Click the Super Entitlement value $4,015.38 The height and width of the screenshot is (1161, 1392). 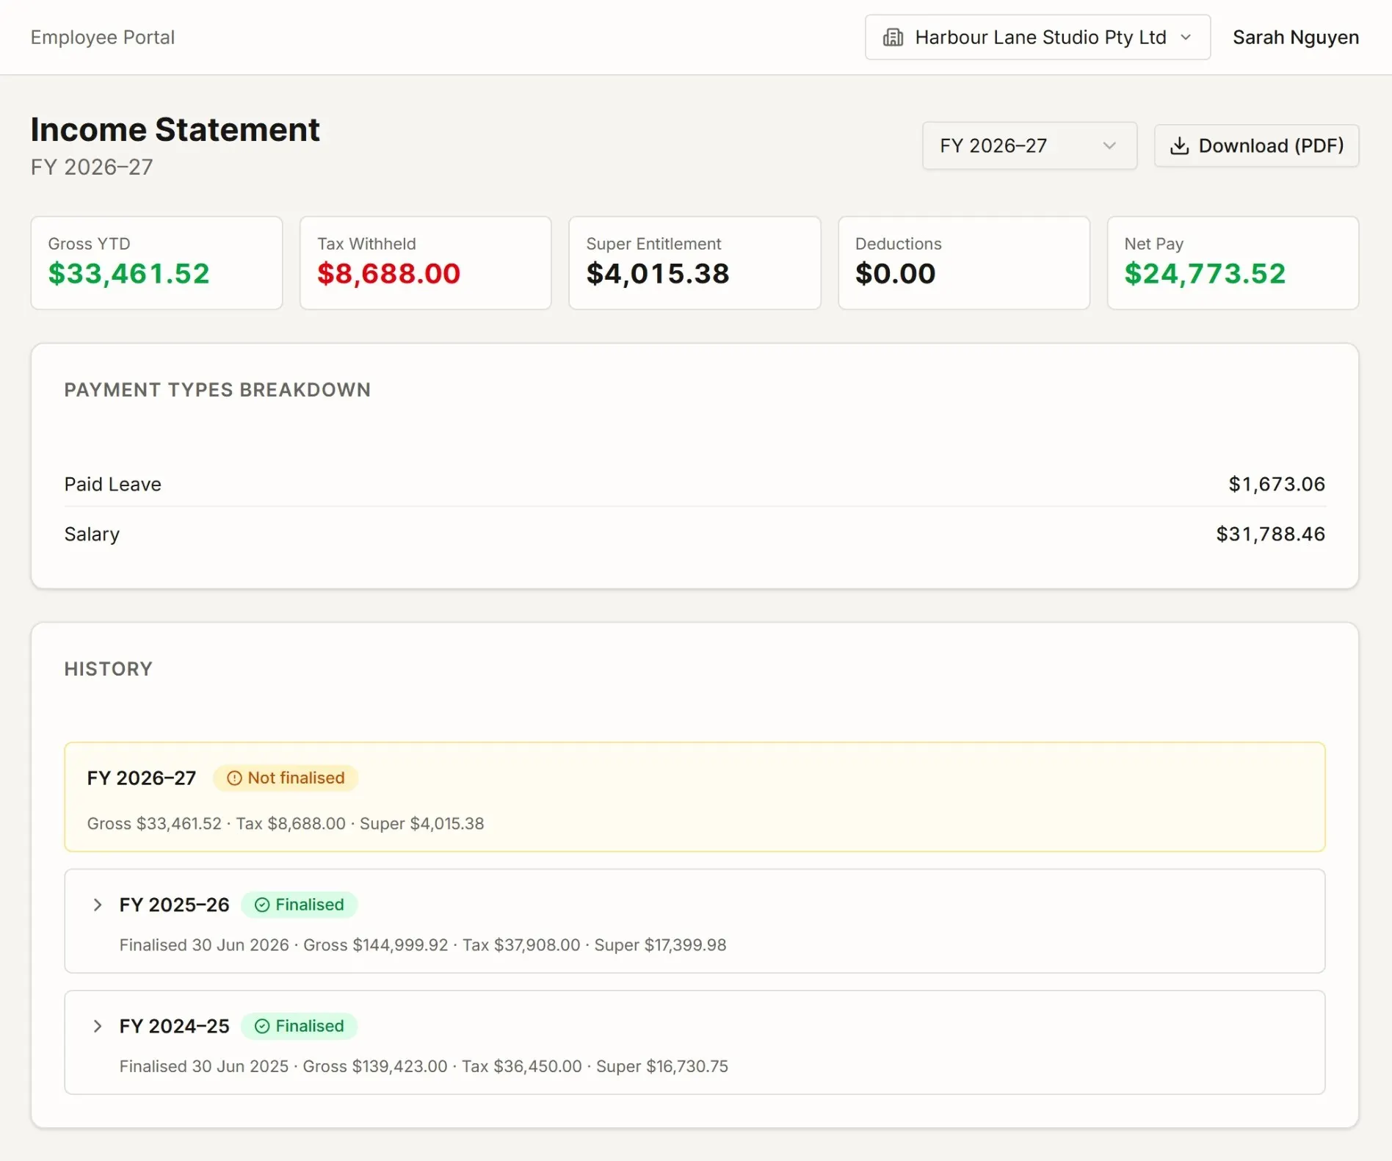pyautogui.click(x=658, y=274)
